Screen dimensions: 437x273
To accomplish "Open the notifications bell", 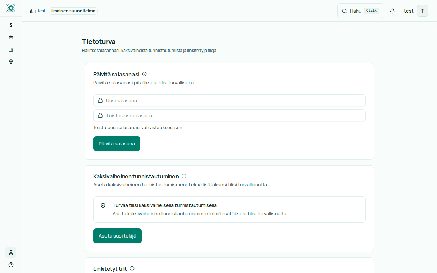I will coord(392,11).
